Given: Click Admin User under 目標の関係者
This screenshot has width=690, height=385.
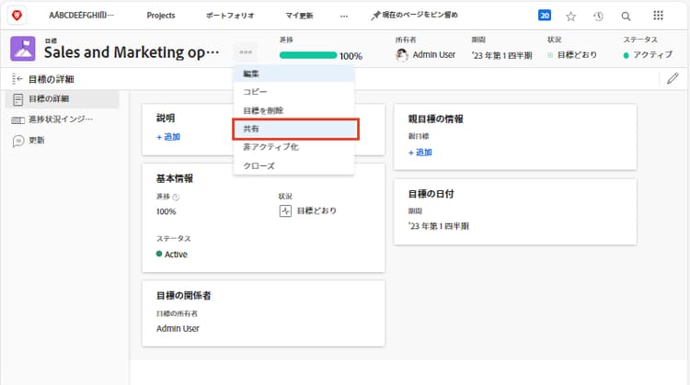Looking at the screenshot, I should click(178, 328).
